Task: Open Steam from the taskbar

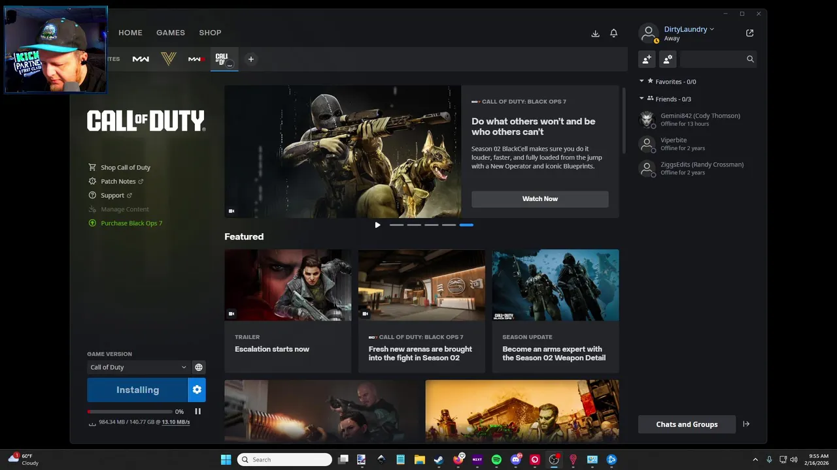Action: (x=439, y=460)
